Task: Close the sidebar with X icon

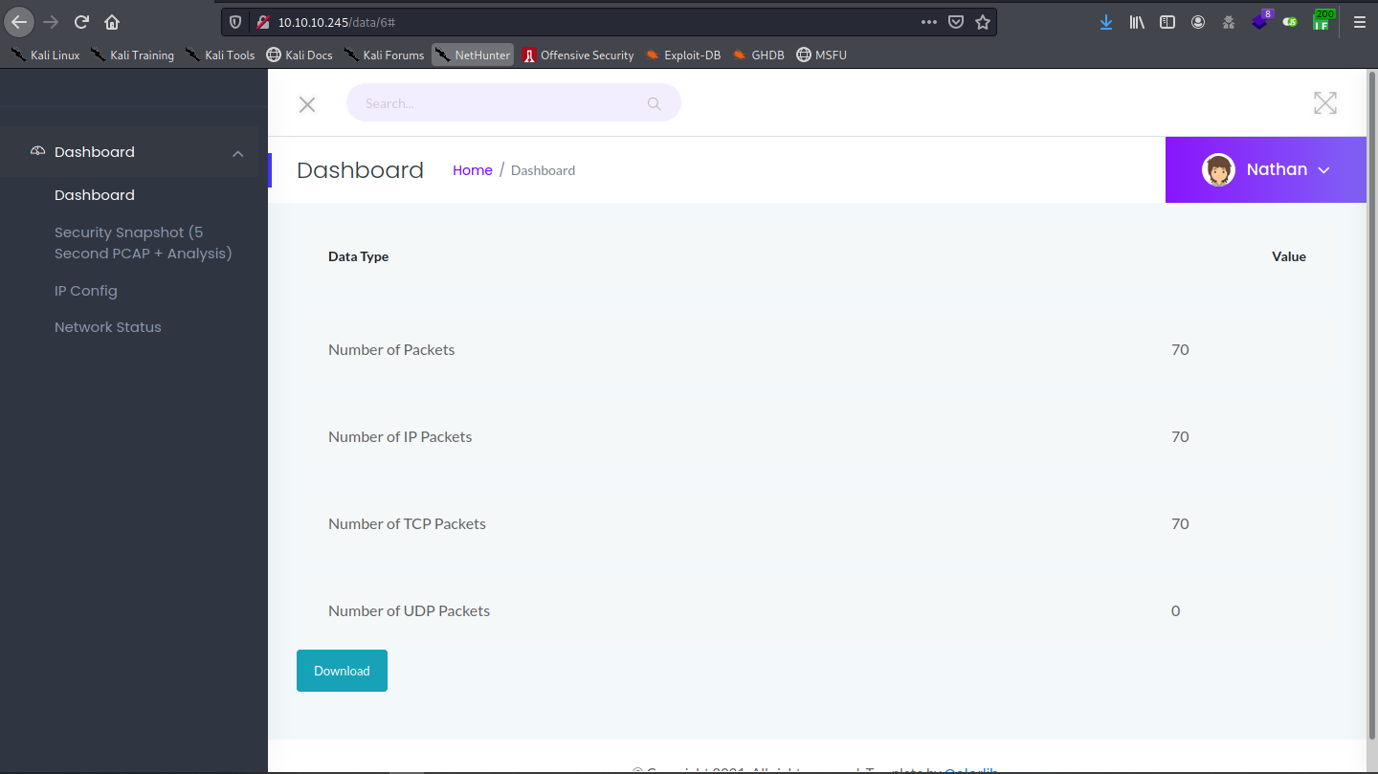Action: point(307,104)
